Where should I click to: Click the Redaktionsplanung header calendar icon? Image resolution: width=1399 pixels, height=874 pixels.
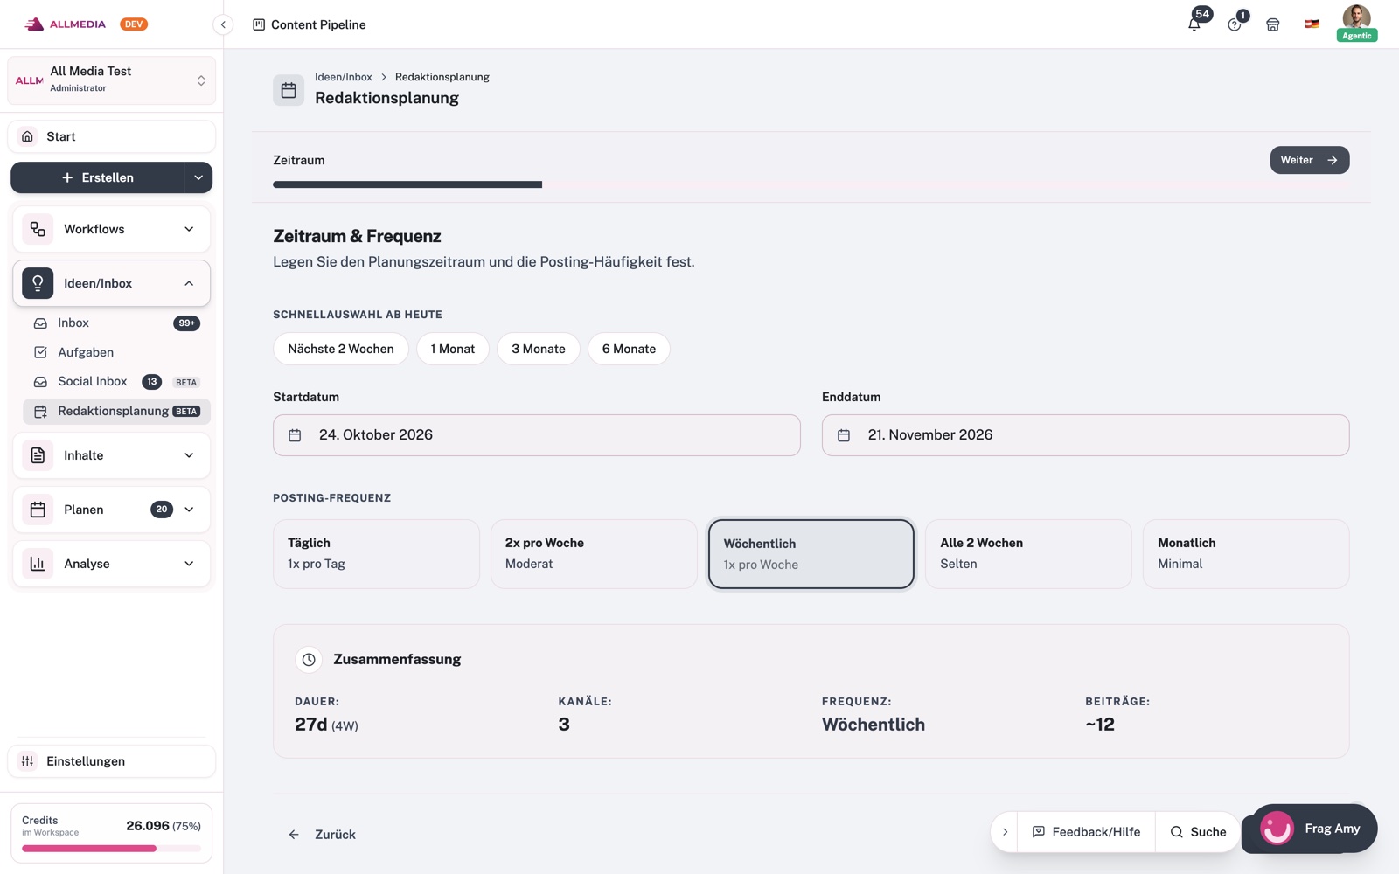pyautogui.click(x=289, y=90)
